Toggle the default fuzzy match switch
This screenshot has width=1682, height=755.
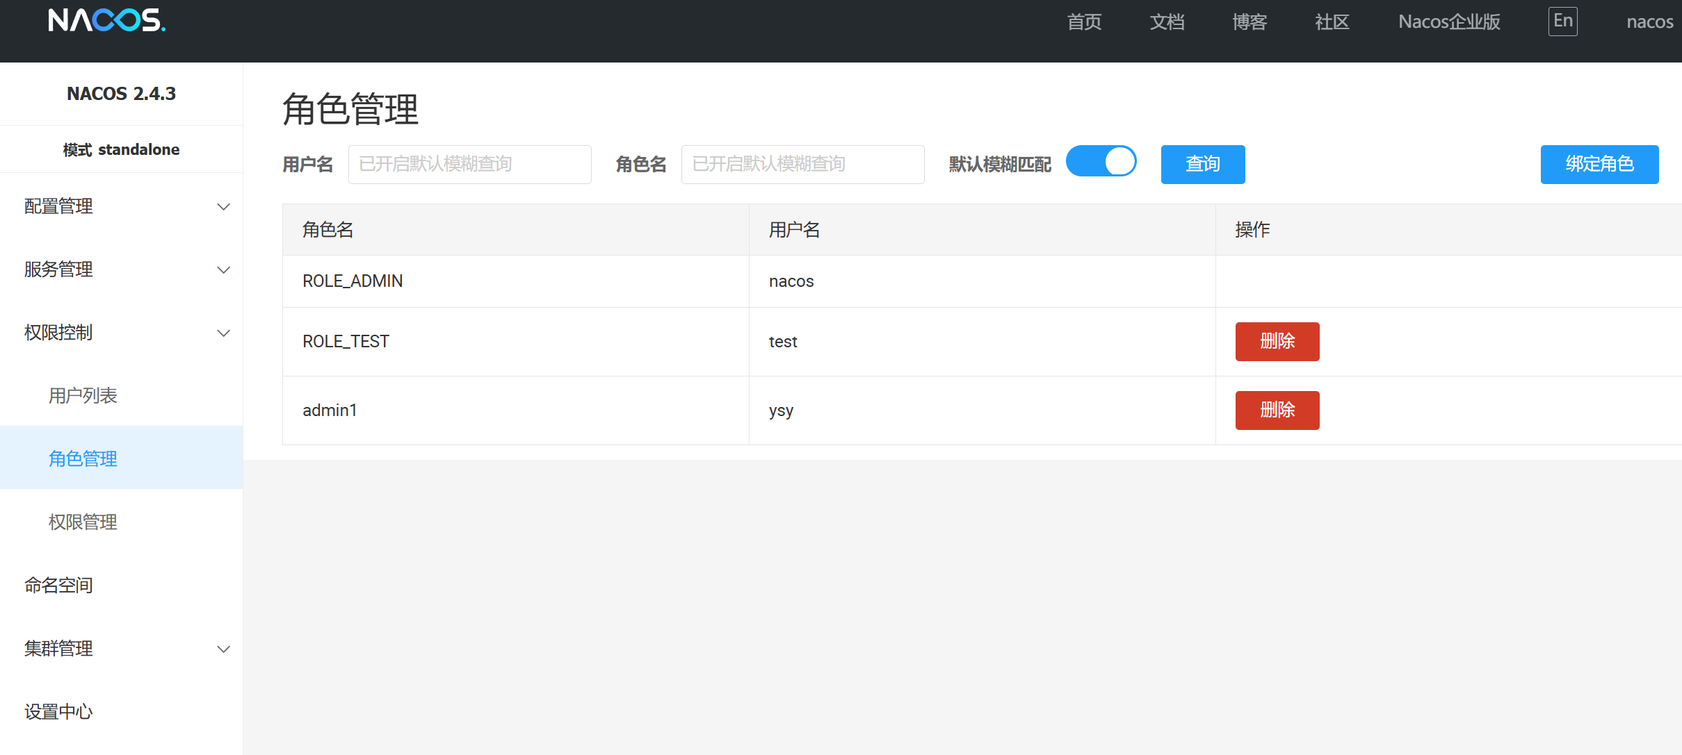[1101, 162]
